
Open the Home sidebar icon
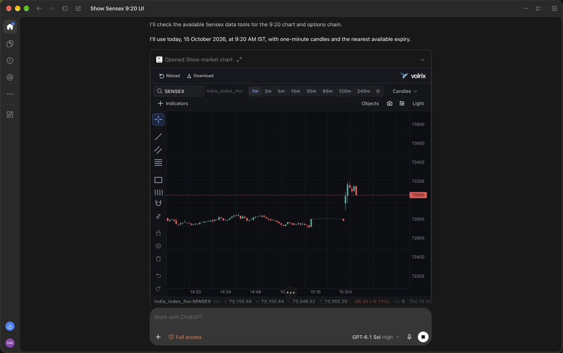pos(10,27)
